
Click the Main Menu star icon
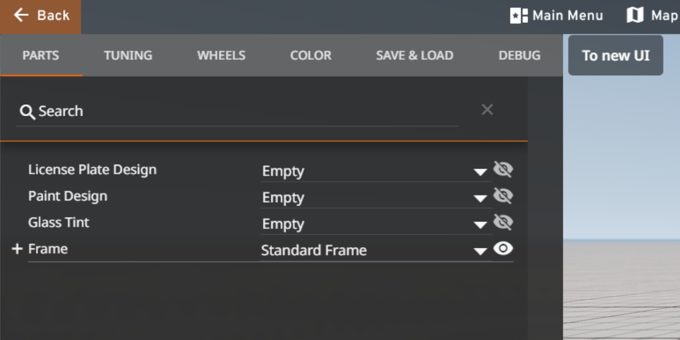click(518, 16)
